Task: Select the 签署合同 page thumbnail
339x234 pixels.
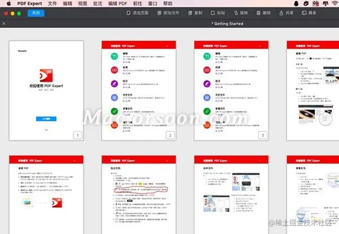Action: (x=313, y=195)
